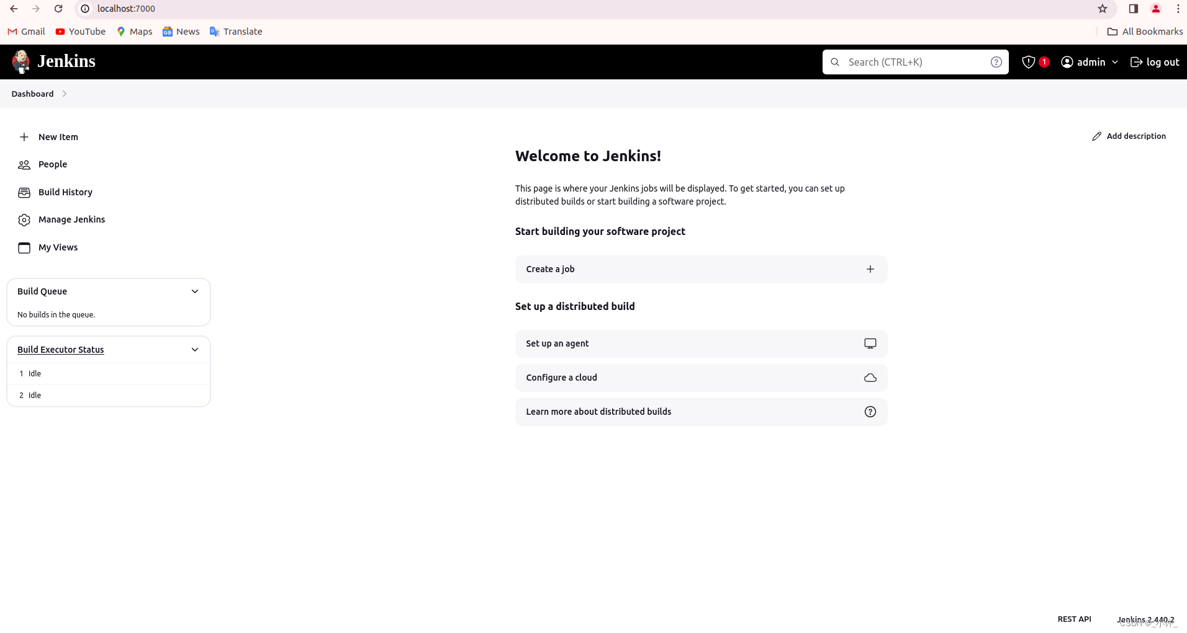The image size is (1187, 633).
Task: Click executor 1 Idle row
Action: pyautogui.click(x=109, y=374)
